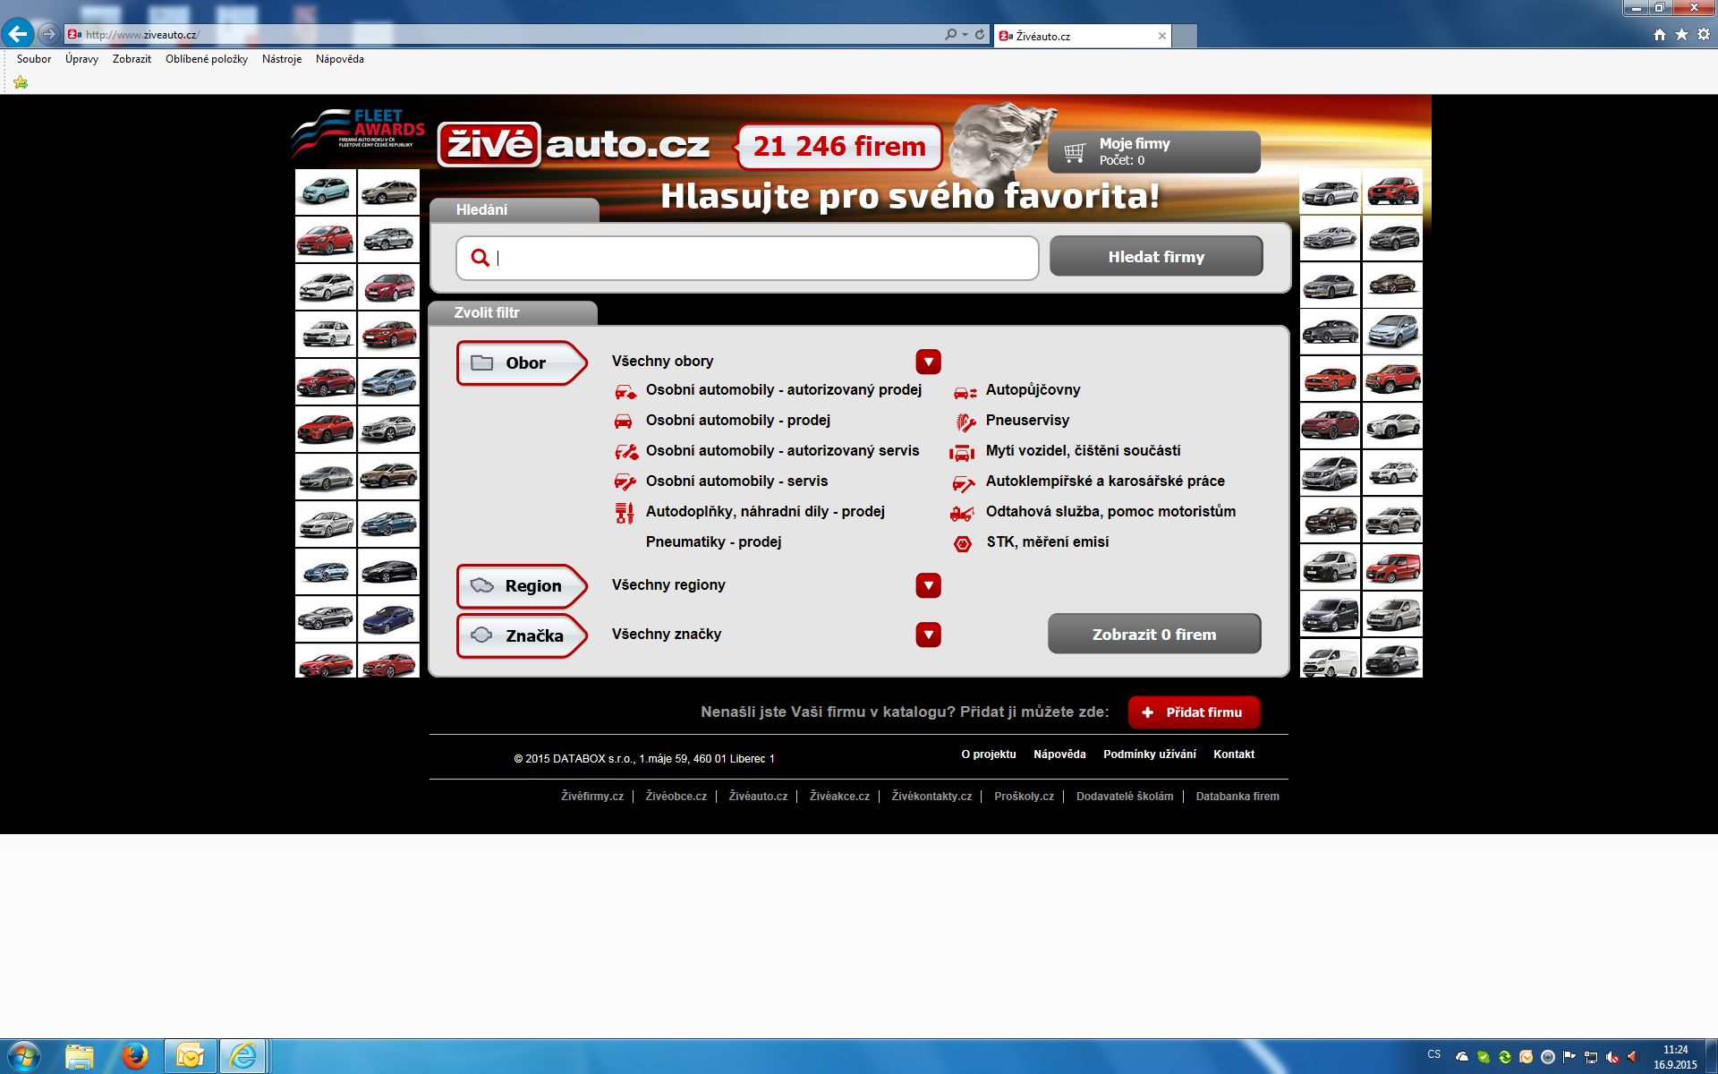
Task: Open the Nápověda menu in menu bar
Action: (x=340, y=59)
